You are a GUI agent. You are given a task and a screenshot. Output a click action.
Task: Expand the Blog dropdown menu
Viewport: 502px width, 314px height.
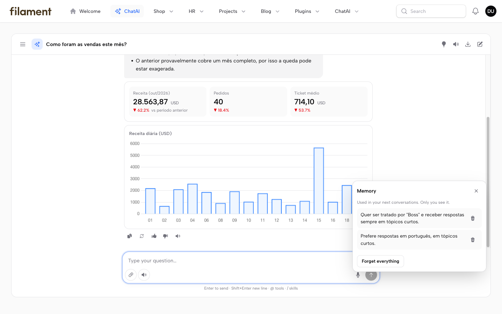click(270, 11)
